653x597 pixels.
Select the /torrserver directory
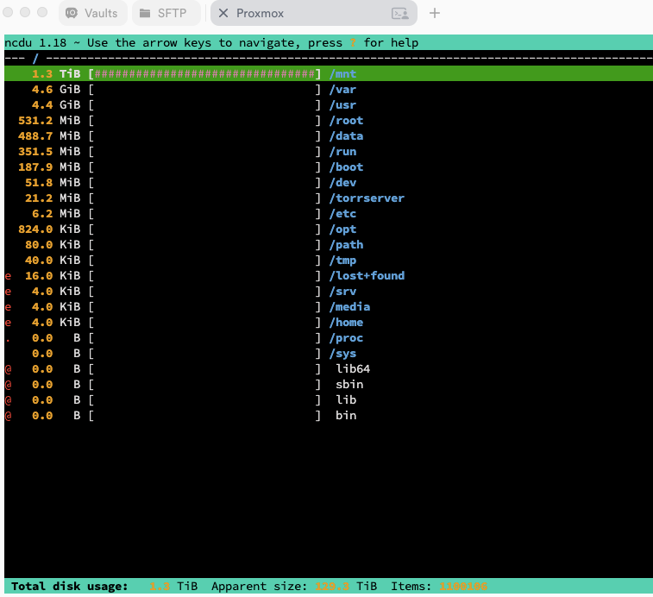pos(367,198)
